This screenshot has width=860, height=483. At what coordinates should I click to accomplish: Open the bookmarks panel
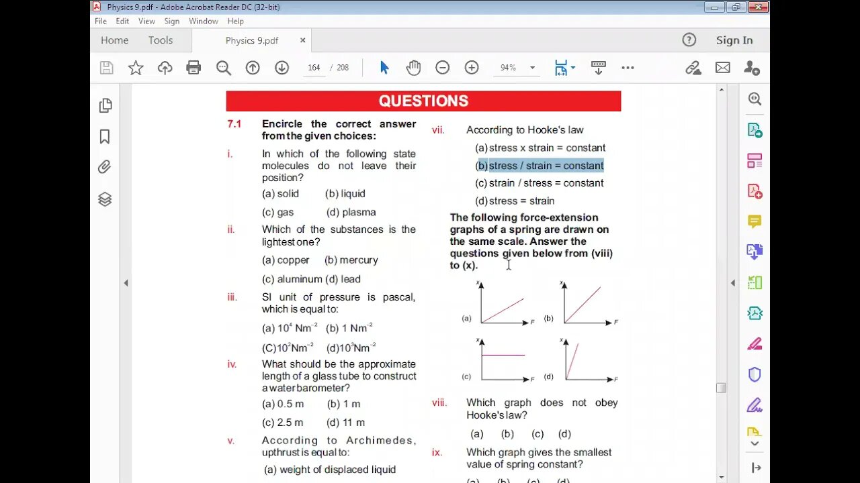105,137
